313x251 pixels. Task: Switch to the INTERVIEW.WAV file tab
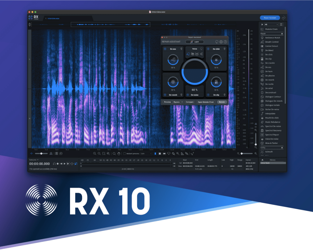(54, 18)
